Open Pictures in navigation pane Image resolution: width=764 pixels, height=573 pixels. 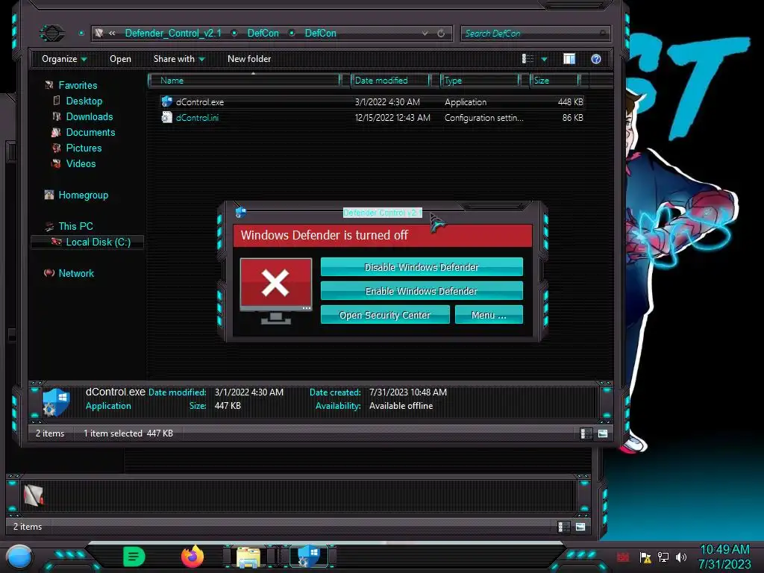point(84,148)
